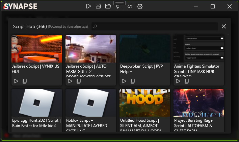The width and height of the screenshot is (239, 142).
Task: Copy the Jailbreak AUTO FARM GUI script
Action: 79,81
